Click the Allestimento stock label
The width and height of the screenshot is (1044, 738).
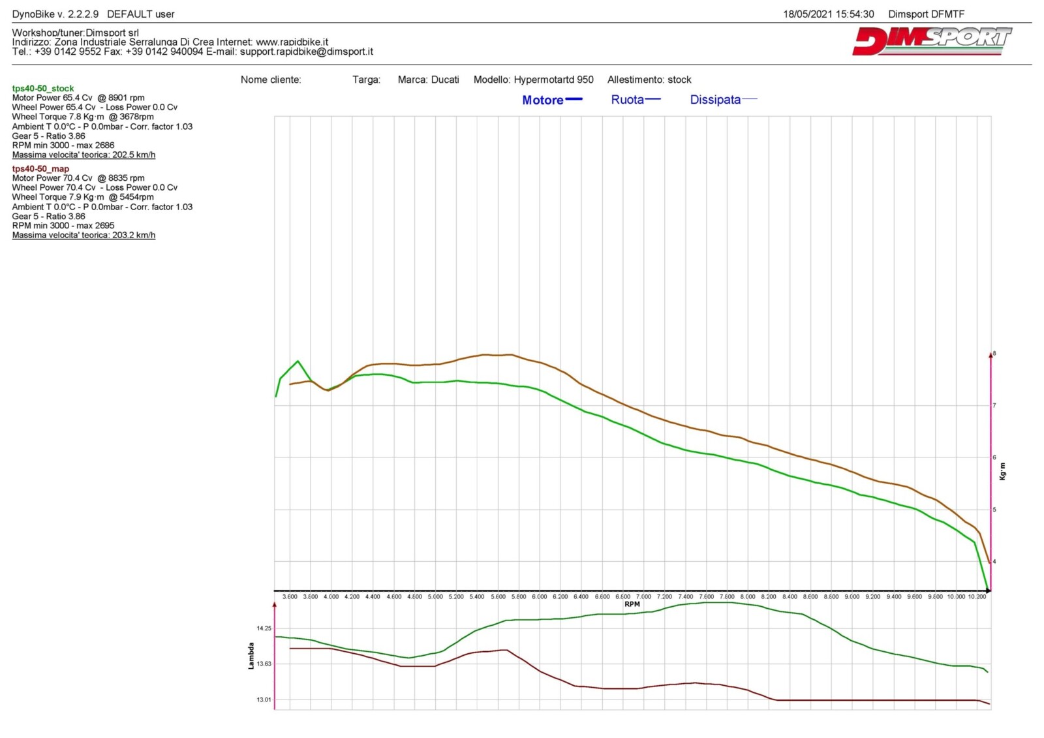click(x=649, y=80)
